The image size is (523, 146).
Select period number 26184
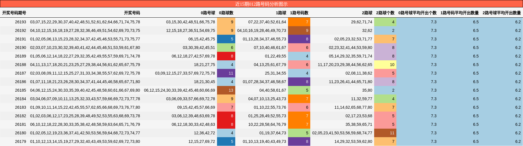coord(21,99)
